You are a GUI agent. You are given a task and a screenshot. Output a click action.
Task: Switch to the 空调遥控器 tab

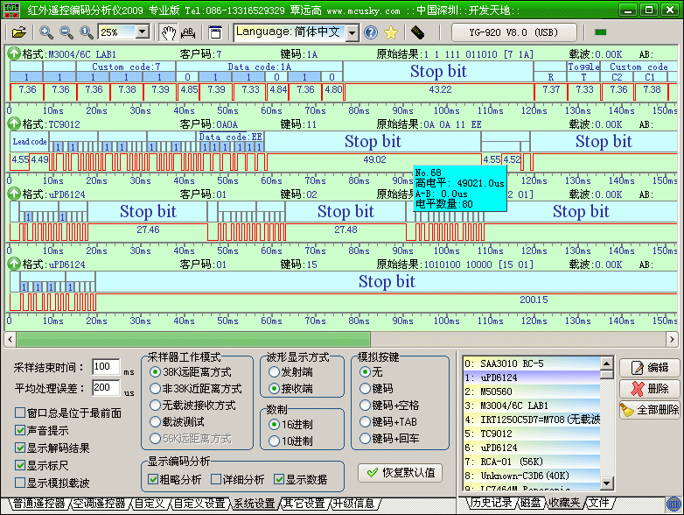[99, 504]
